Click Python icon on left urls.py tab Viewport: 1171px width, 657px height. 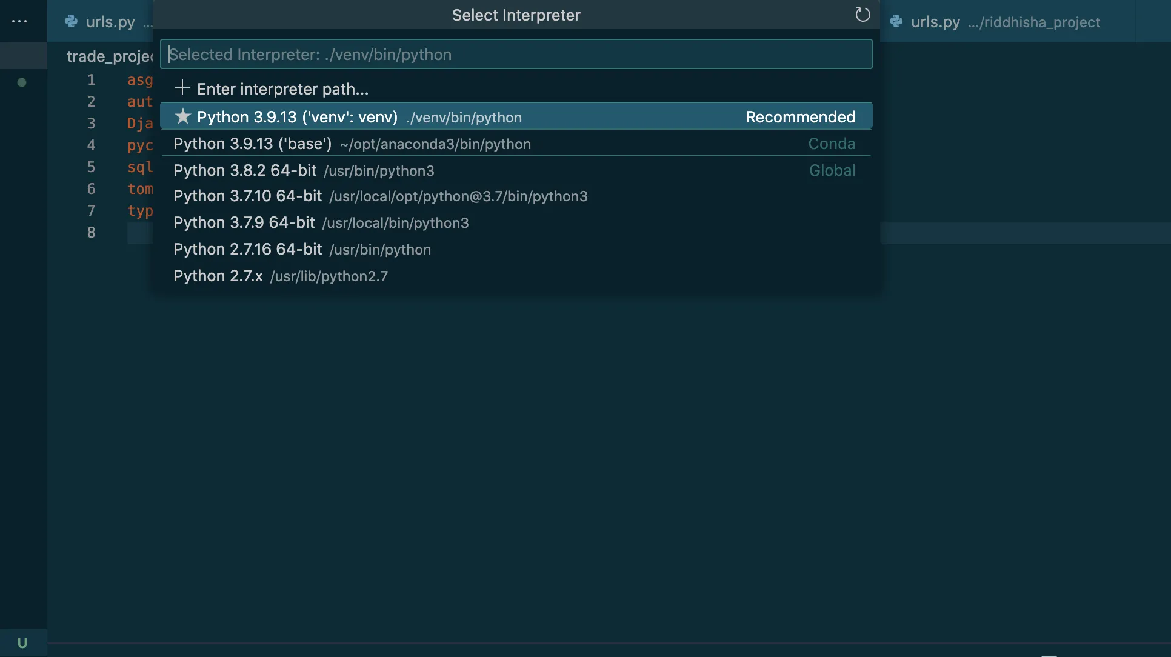(72, 22)
